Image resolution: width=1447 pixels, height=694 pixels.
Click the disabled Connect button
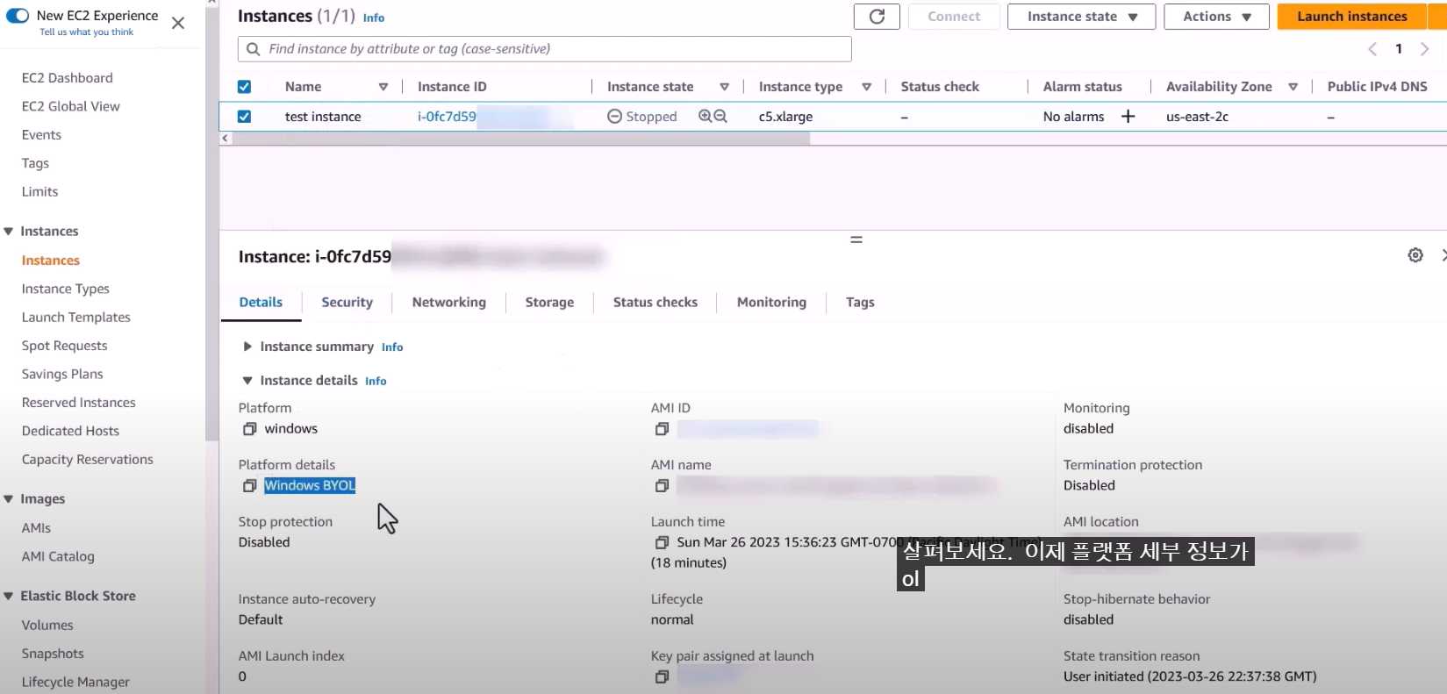(x=954, y=17)
